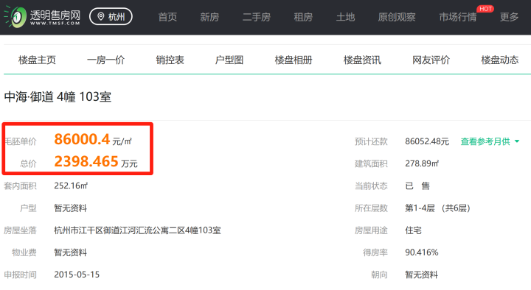This screenshot has width=531, height=290.
Task: Open the 土地 section
Action: point(345,17)
